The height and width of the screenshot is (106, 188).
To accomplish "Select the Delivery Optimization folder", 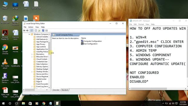I will (41, 67).
